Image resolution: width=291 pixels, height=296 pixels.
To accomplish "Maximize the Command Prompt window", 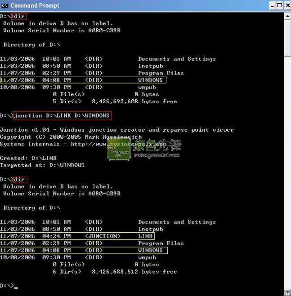I will coord(280,5).
